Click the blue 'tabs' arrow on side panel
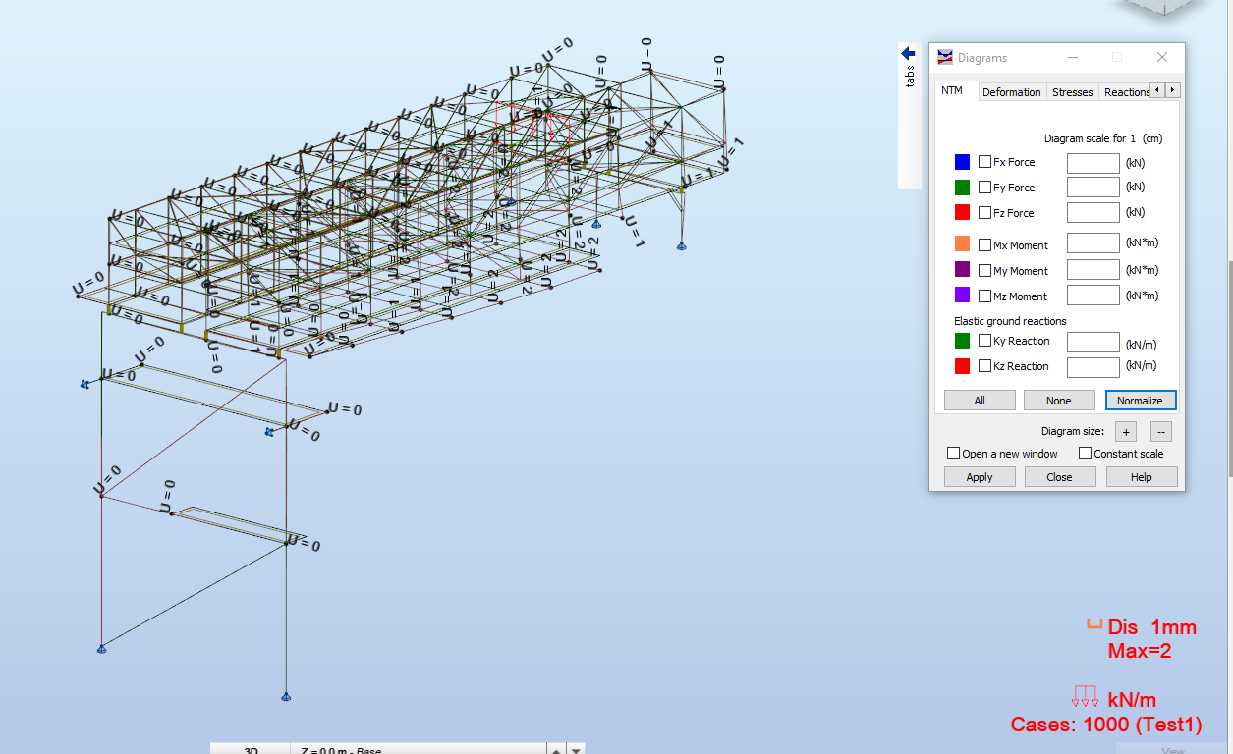 (x=905, y=54)
